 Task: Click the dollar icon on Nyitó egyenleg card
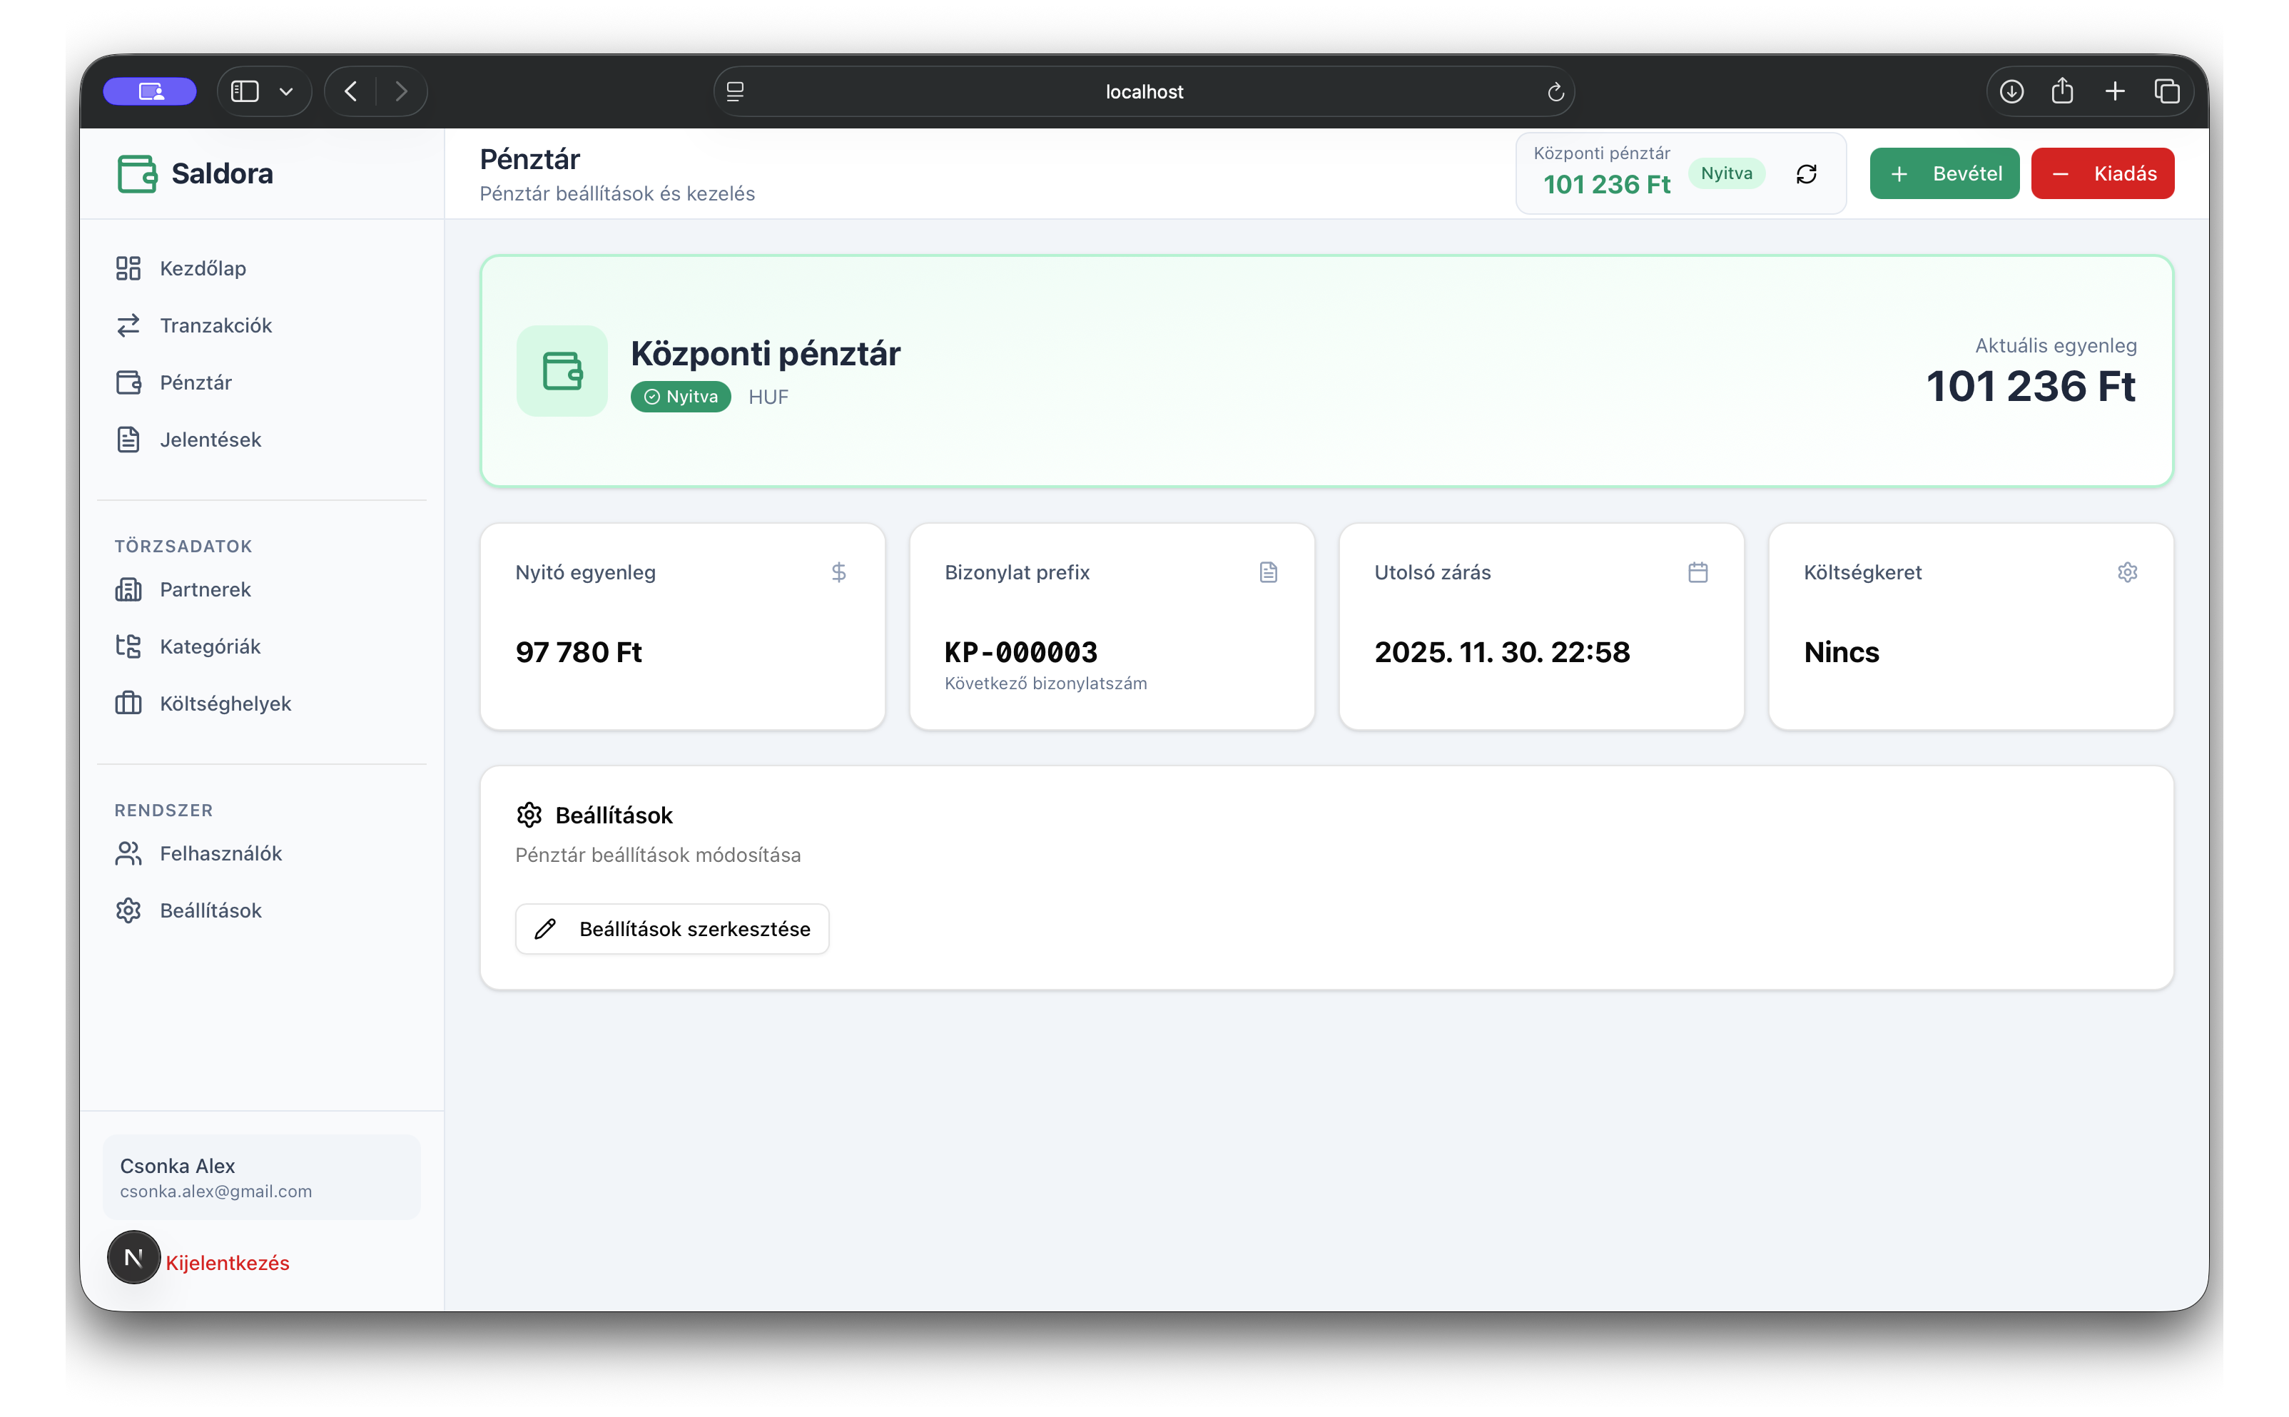tap(838, 573)
